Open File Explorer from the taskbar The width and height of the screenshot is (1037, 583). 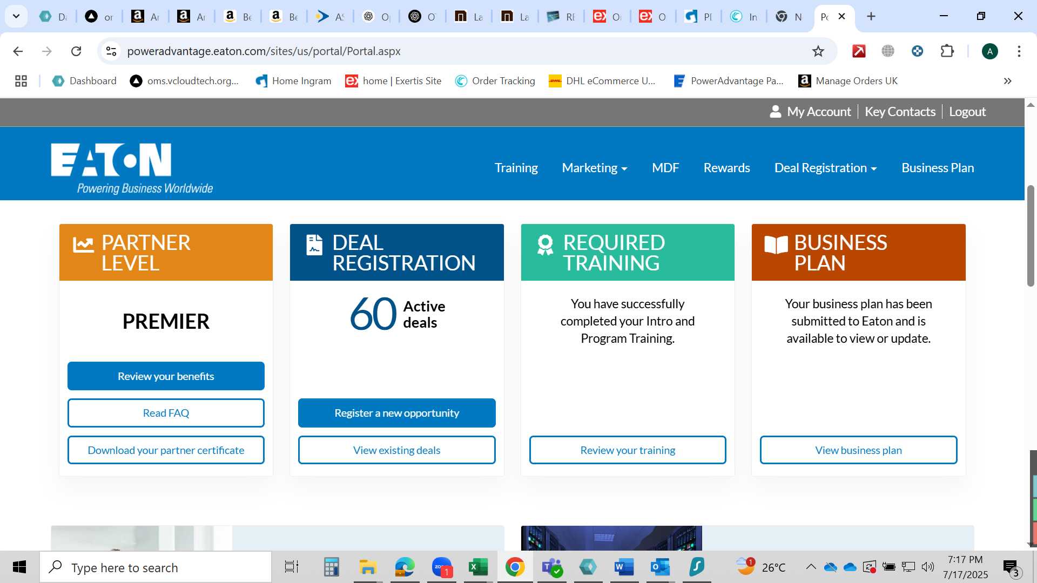point(368,567)
